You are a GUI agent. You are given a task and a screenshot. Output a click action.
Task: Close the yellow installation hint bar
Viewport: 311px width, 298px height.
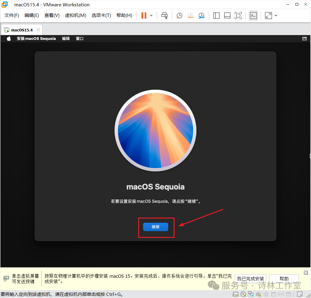(306, 273)
